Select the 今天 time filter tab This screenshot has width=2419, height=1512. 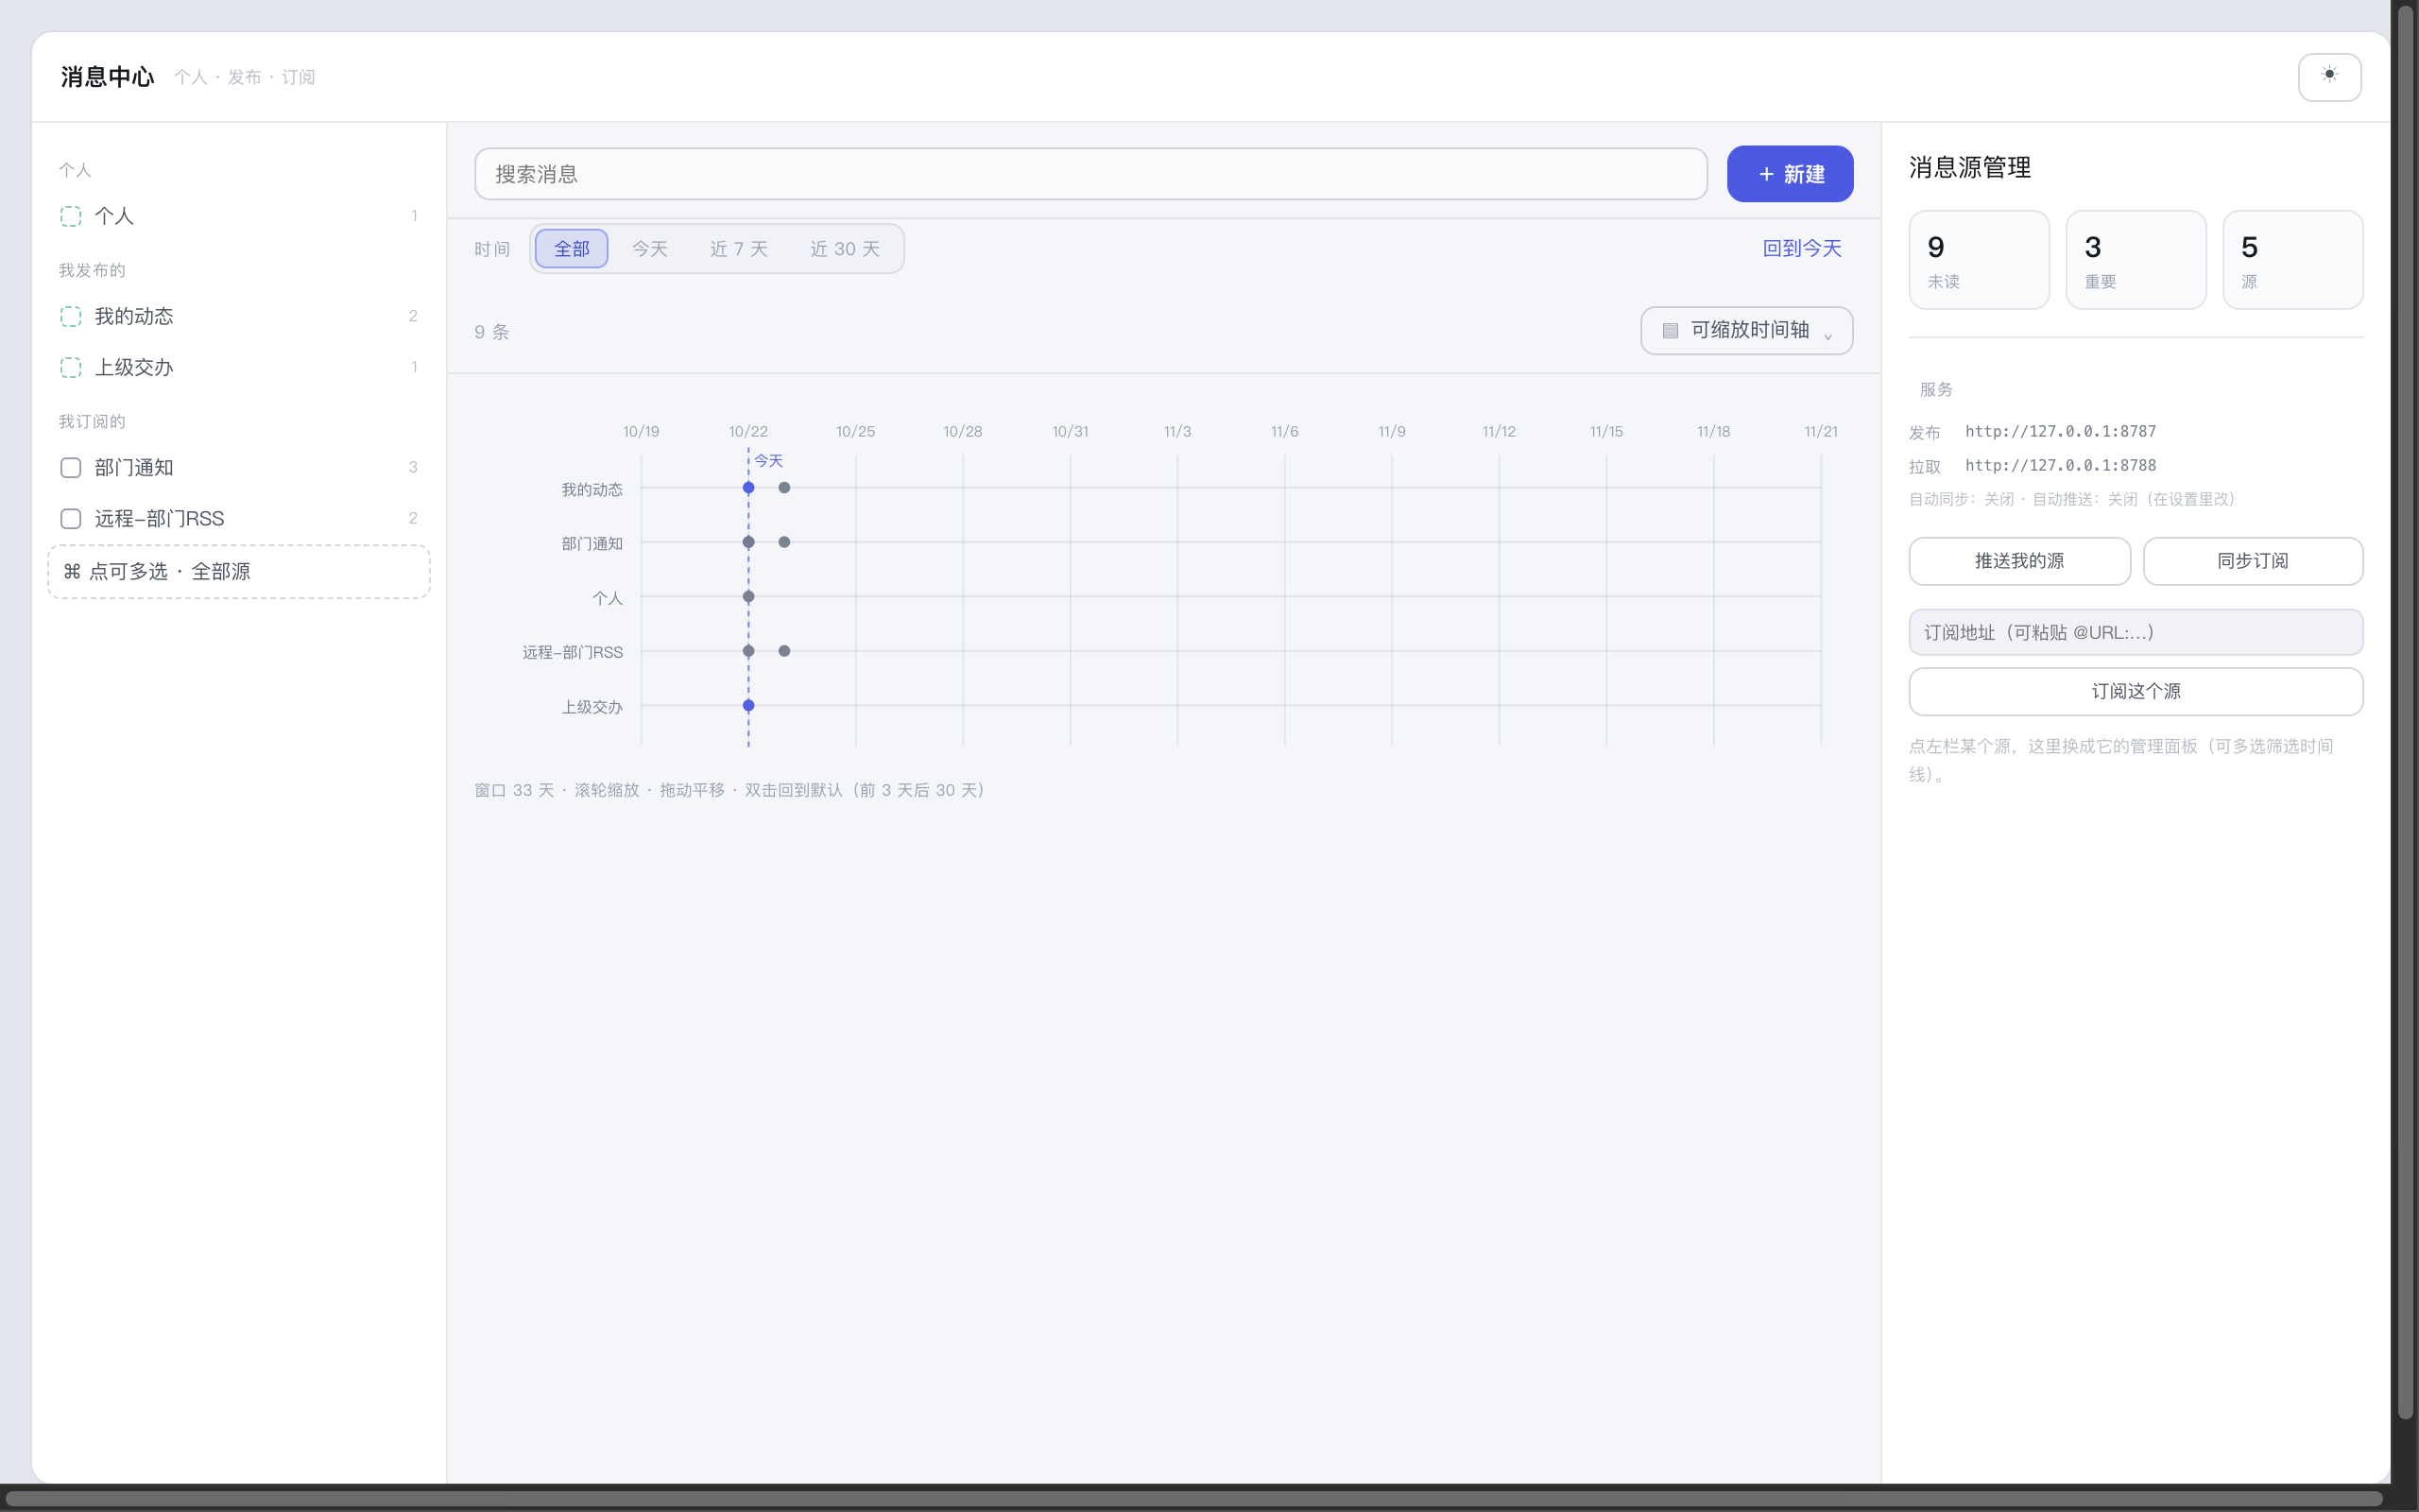pos(650,248)
